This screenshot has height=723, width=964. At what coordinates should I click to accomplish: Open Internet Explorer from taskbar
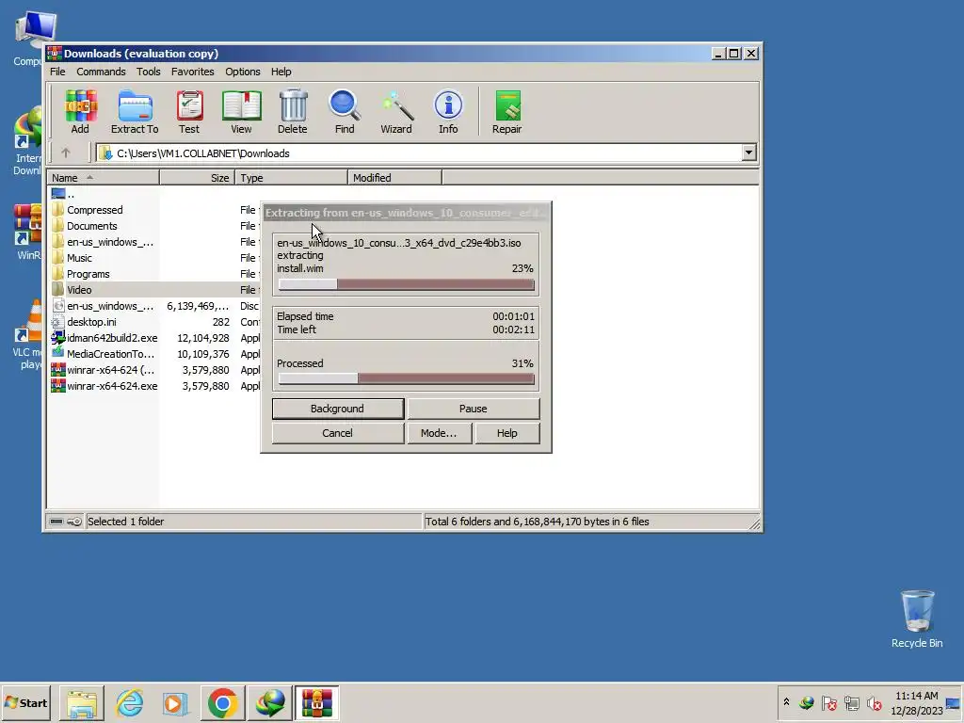[x=129, y=702]
